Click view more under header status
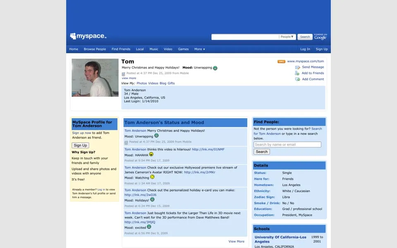The image size is (397, 248). coord(129,78)
